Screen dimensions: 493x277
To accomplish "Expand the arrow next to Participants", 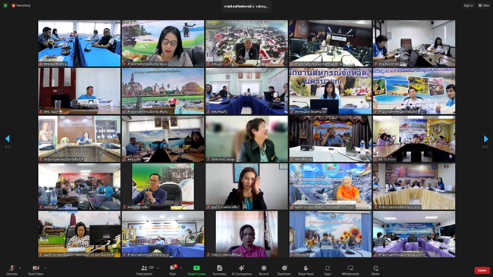I will tap(158, 268).
